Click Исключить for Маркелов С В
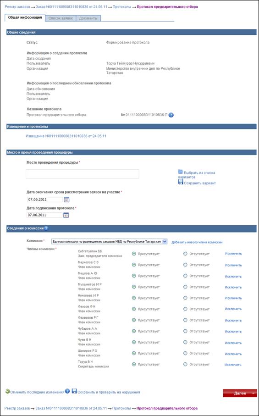The height and width of the screenshot is (416, 259). (233, 265)
